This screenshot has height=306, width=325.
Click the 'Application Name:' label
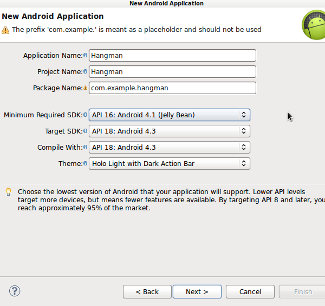click(x=53, y=56)
